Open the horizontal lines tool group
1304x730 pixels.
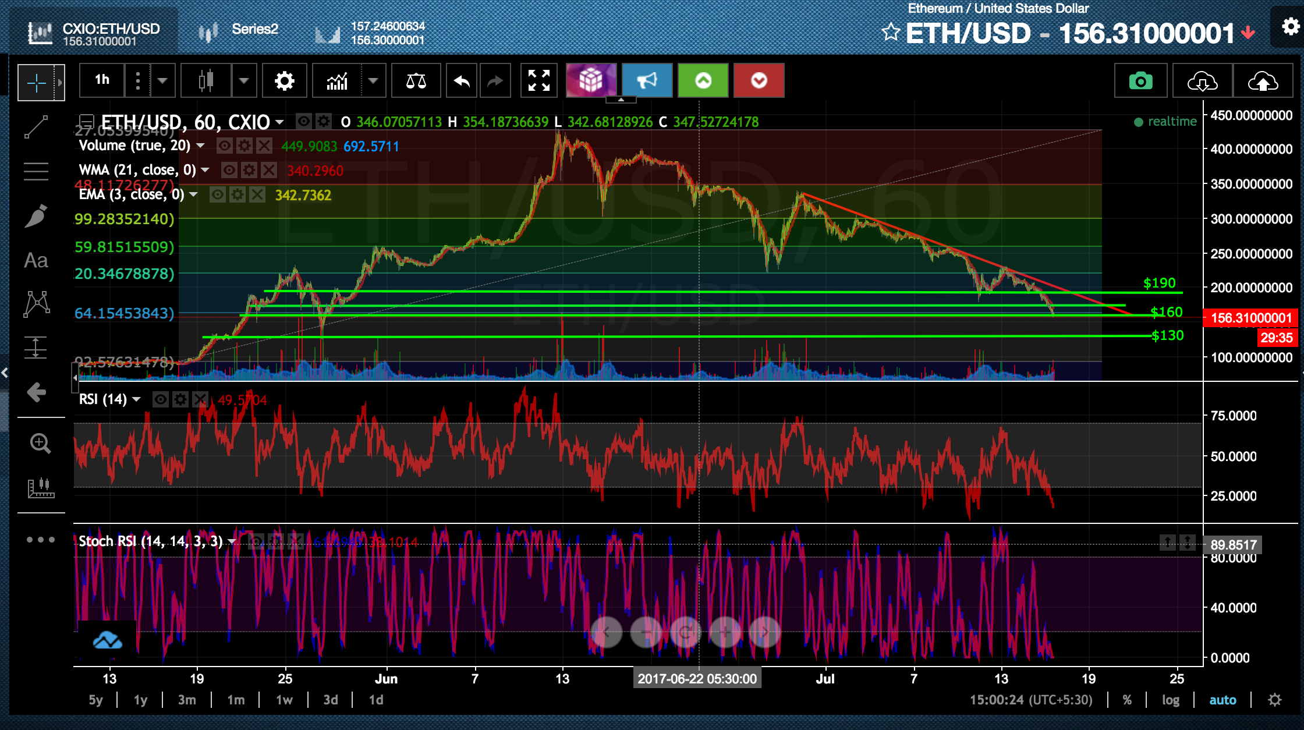tap(36, 172)
